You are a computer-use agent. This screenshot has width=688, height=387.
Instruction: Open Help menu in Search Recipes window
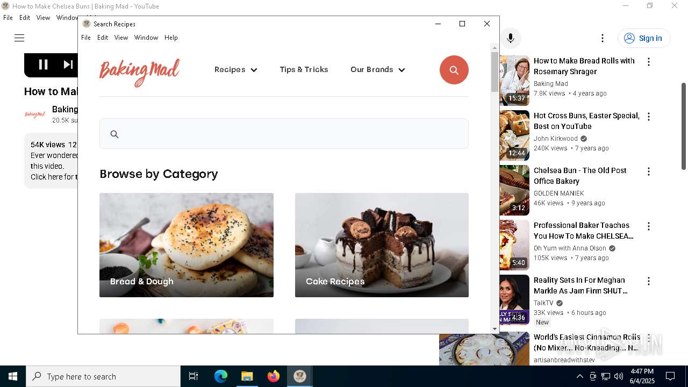click(x=171, y=38)
